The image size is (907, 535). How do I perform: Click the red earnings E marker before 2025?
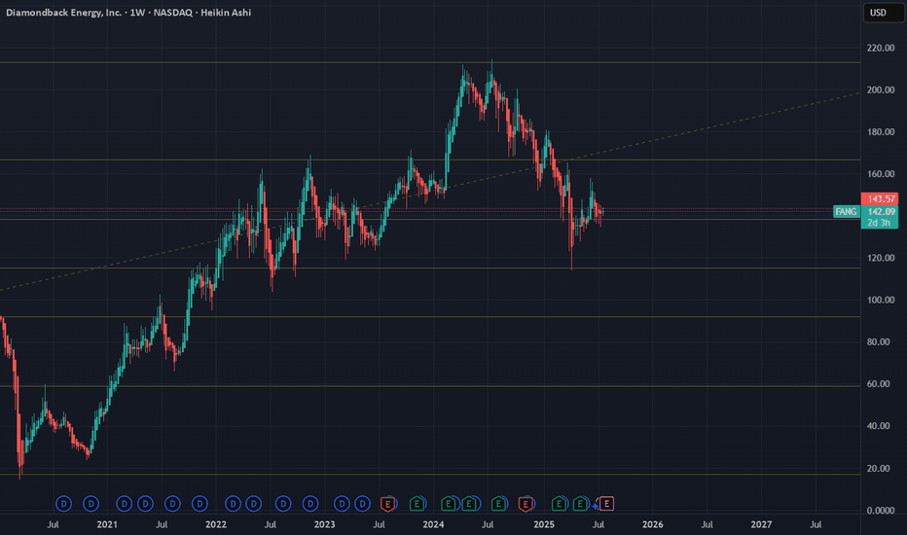tap(526, 503)
